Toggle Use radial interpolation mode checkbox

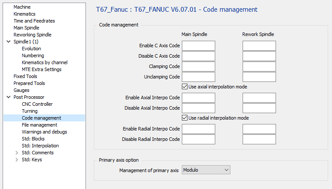click(185, 118)
